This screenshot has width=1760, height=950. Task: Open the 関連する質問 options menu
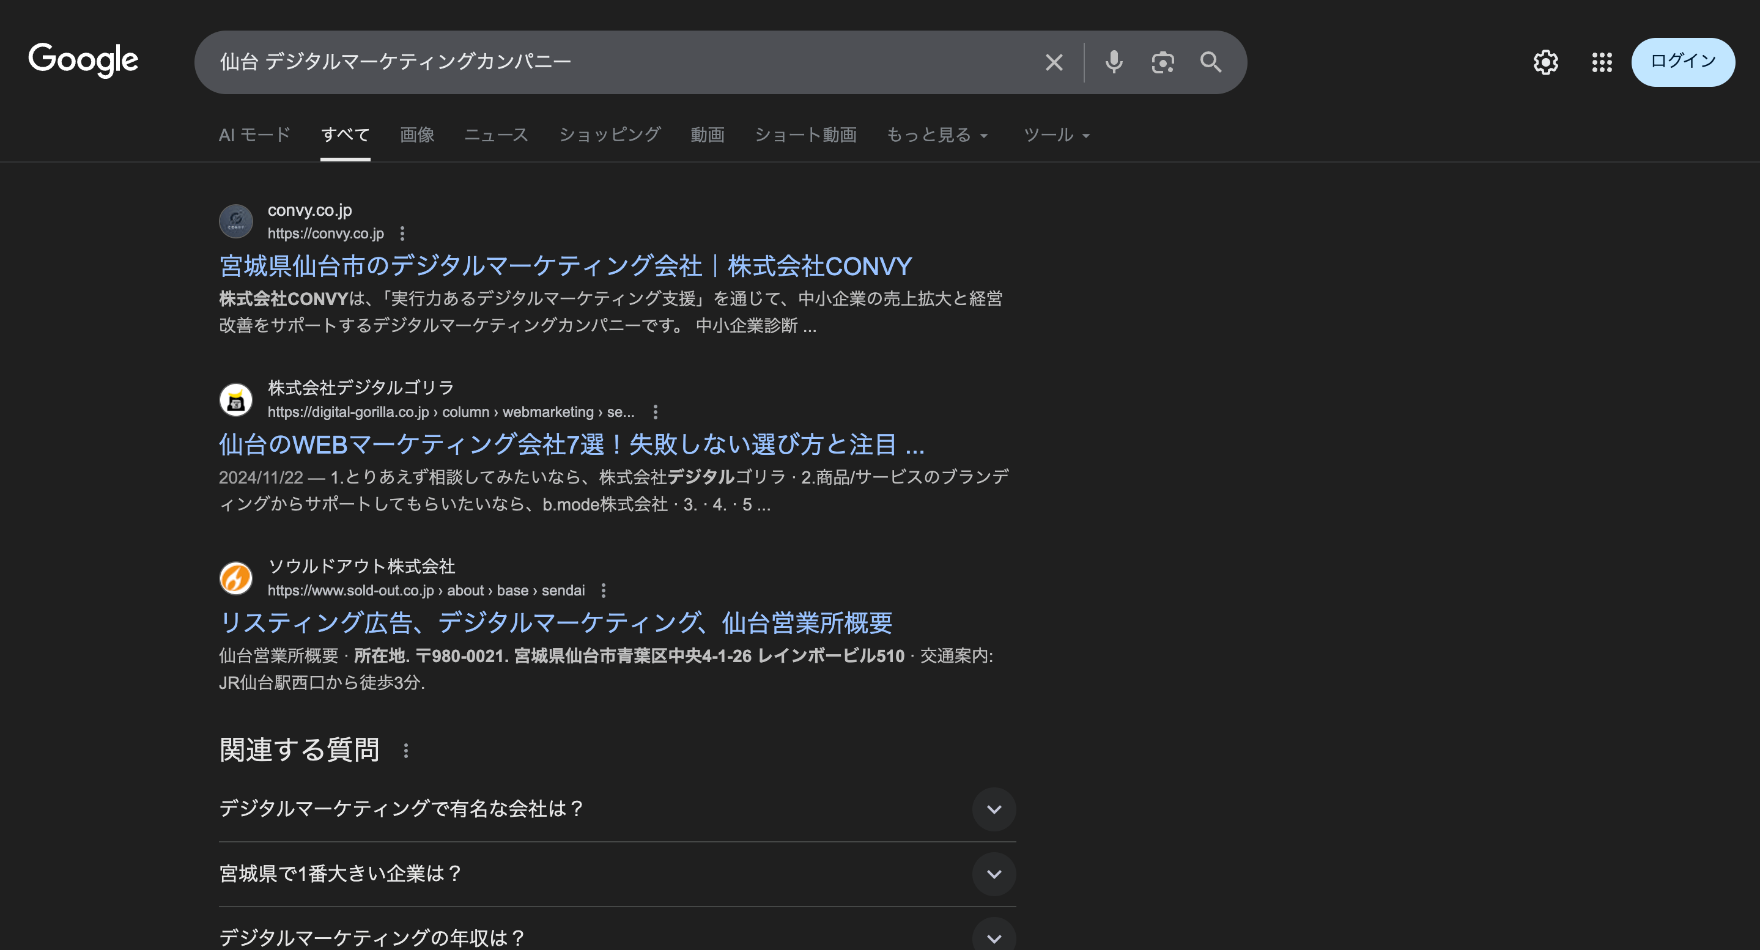pyautogui.click(x=407, y=750)
